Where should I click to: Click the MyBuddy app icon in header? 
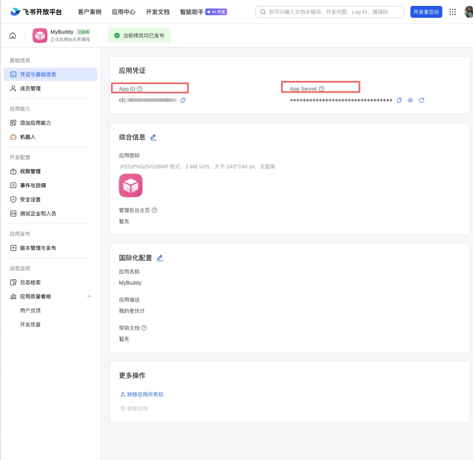[40, 35]
